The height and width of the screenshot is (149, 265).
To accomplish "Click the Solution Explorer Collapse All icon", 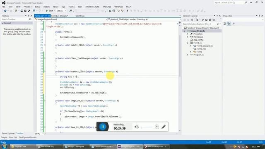I will tap(210, 20).
